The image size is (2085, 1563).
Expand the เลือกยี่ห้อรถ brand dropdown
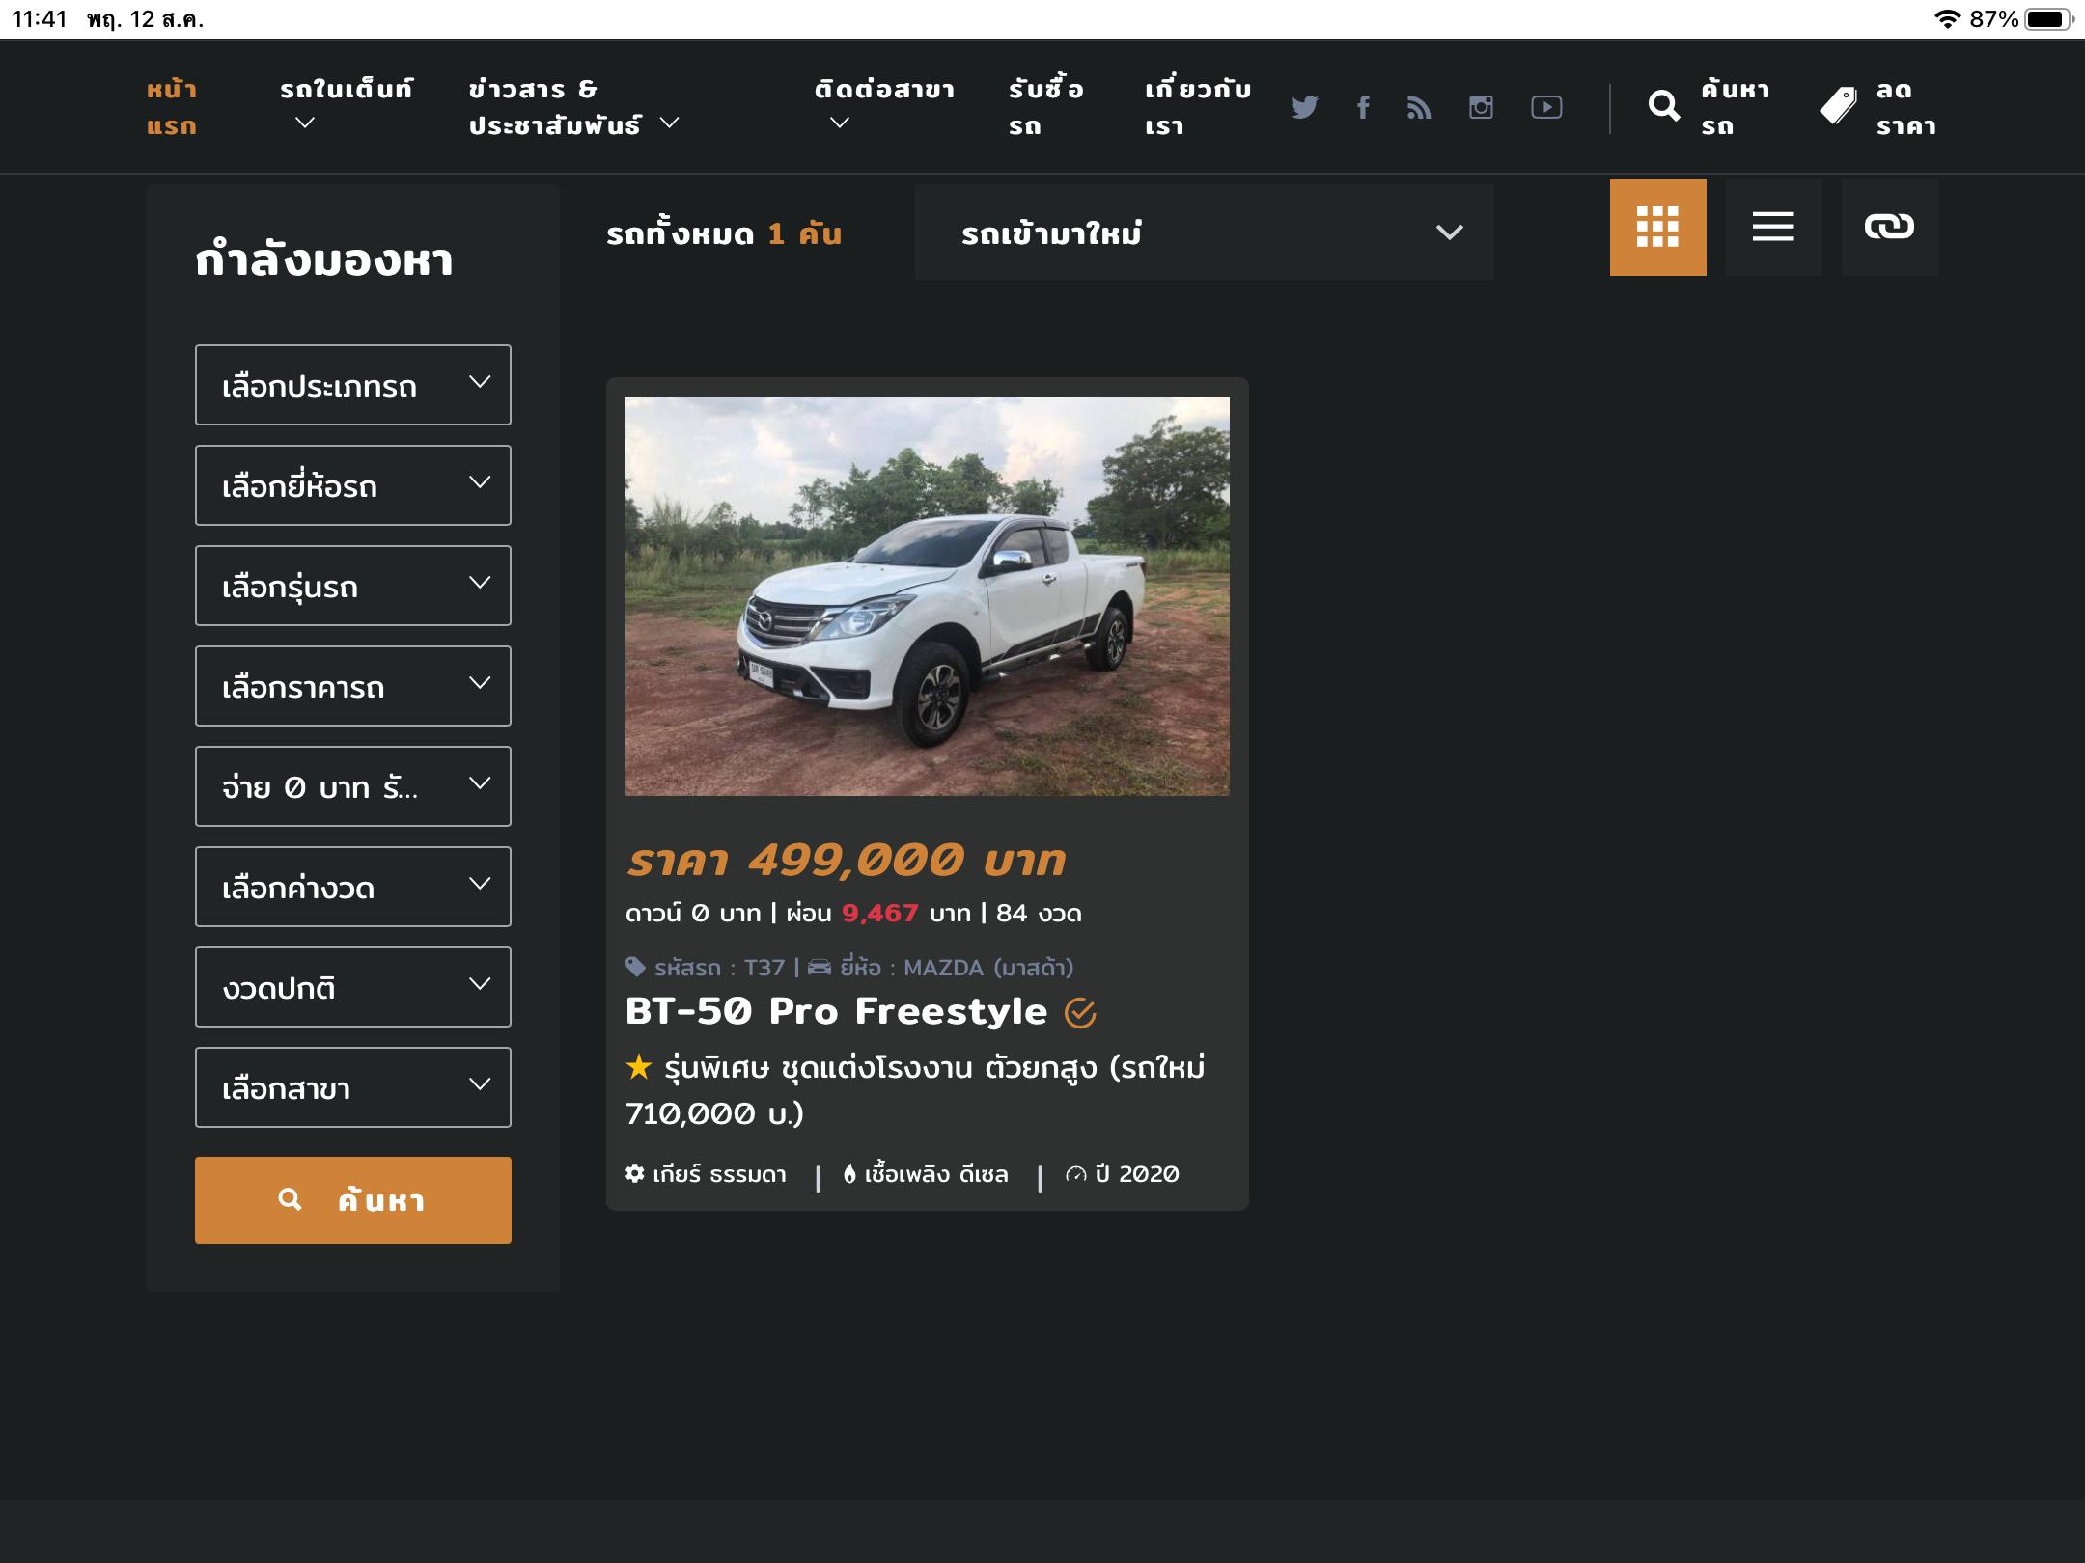coord(353,485)
